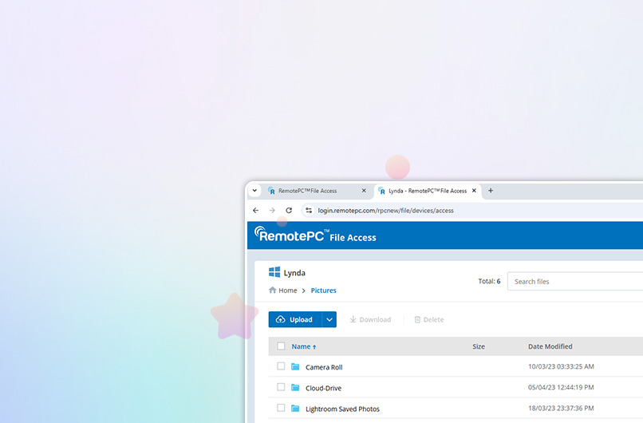
Task: Click the RemotePC File Access logo
Action: (x=315, y=235)
